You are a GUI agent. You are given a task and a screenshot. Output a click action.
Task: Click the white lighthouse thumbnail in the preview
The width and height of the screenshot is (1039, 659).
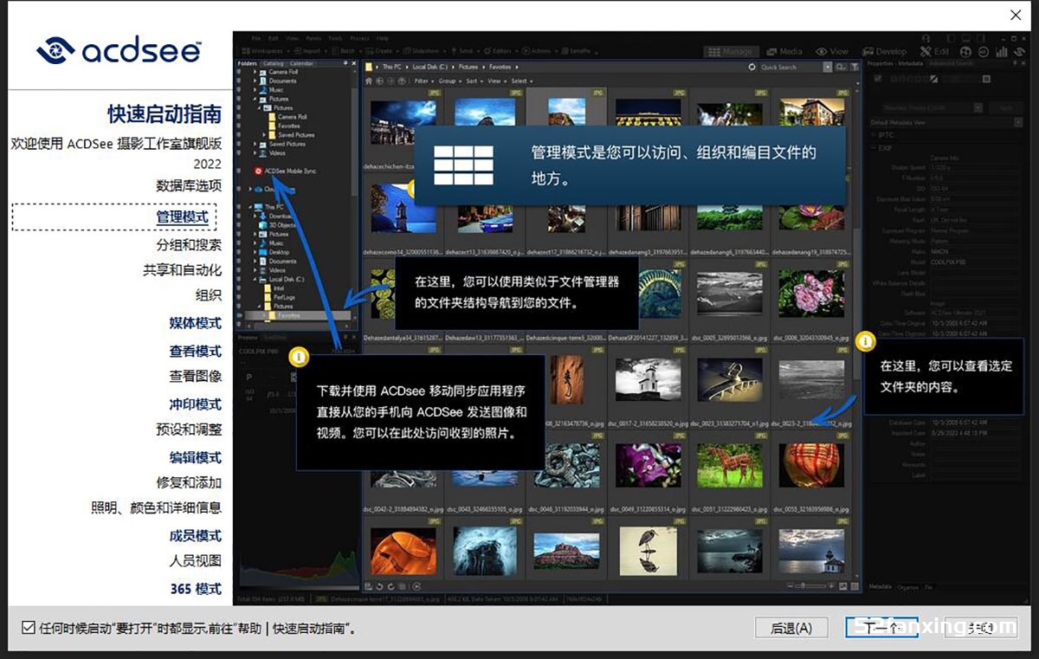pos(647,378)
